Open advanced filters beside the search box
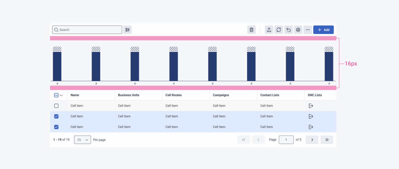Viewport: 399px width, 169px height. click(x=127, y=30)
